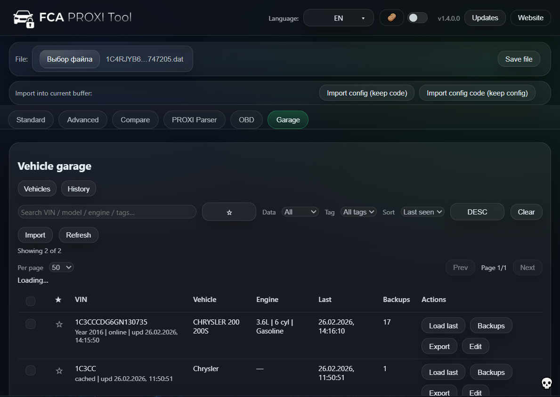Load last backup for CHRYSLER 200 200S
This screenshot has width=560, height=397.
[443, 325]
